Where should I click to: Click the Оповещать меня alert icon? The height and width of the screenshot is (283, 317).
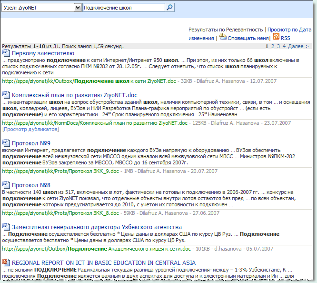[223, 37]
